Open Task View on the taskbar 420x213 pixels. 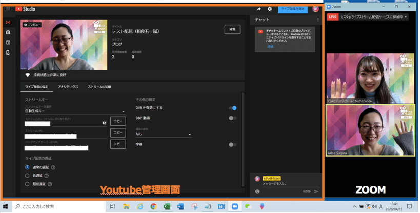click(x=112, y=206)
